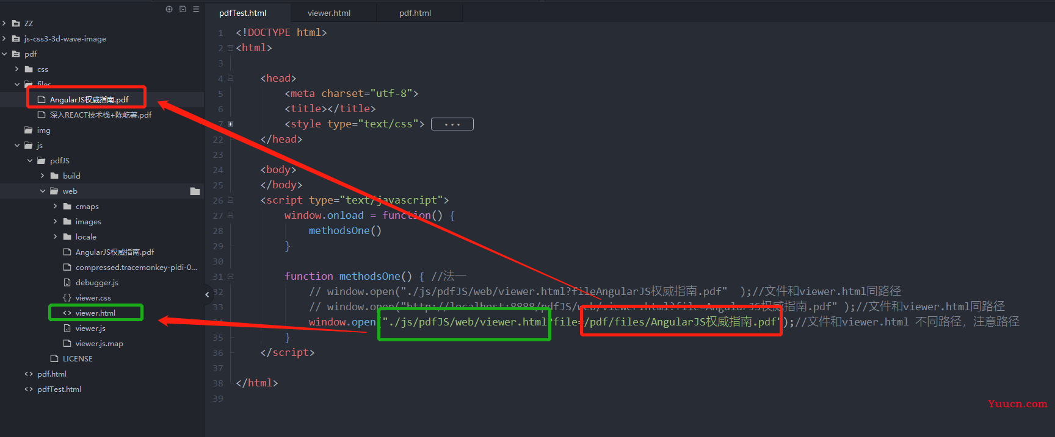The image size is (1055, 437).
Task: Click the file icon beside viewer.js.map
Action: [x=67, y=344]
